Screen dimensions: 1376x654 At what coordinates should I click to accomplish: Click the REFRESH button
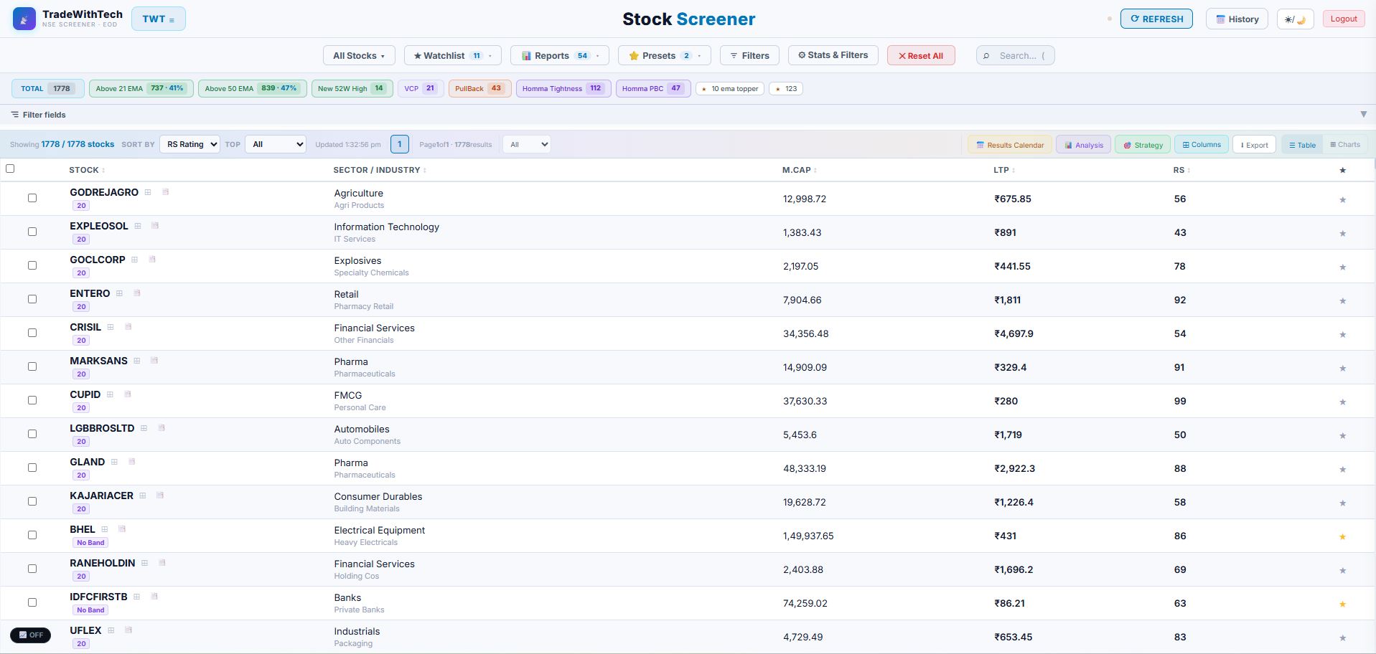1156,19
